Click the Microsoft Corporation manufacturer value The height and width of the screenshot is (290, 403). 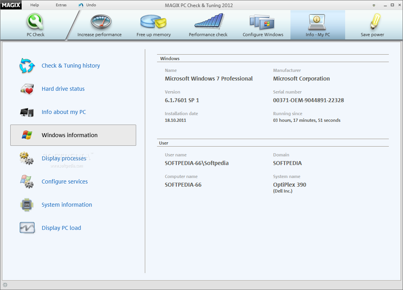tap(301, 79)
